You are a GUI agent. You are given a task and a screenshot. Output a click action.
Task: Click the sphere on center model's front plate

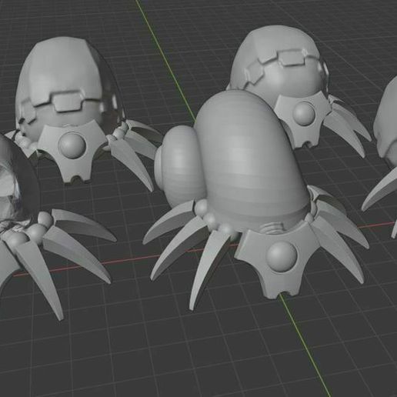click(x=282, y=257)
